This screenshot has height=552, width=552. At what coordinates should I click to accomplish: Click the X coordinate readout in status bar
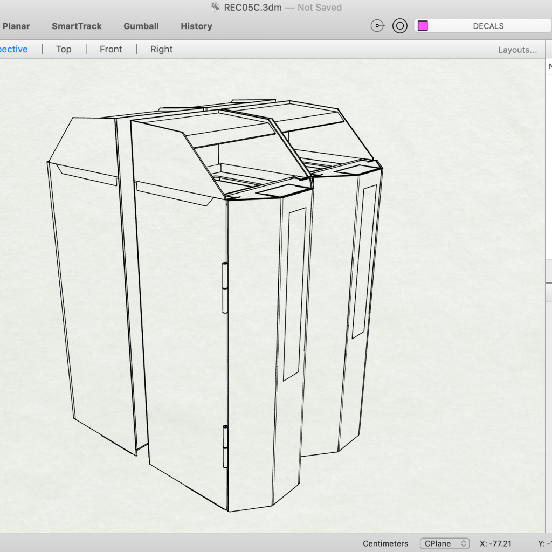pos(495,543)
